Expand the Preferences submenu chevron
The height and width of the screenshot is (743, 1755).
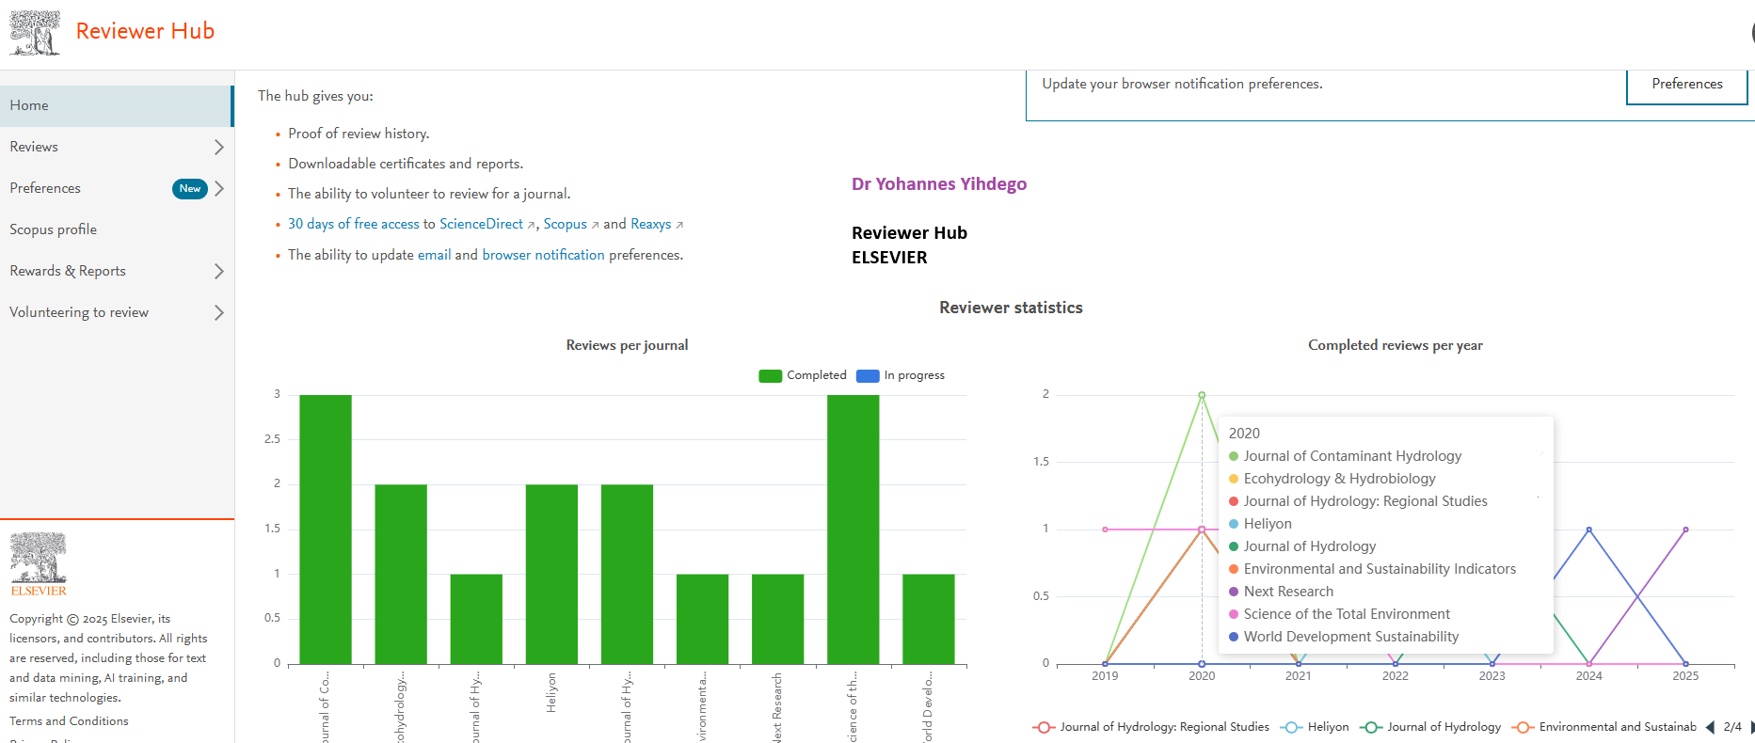pyautogui.click(x=219, y=188)
